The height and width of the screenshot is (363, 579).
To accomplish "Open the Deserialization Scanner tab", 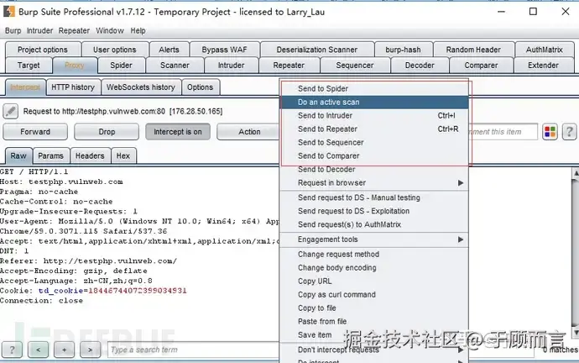I will (317, 50).
